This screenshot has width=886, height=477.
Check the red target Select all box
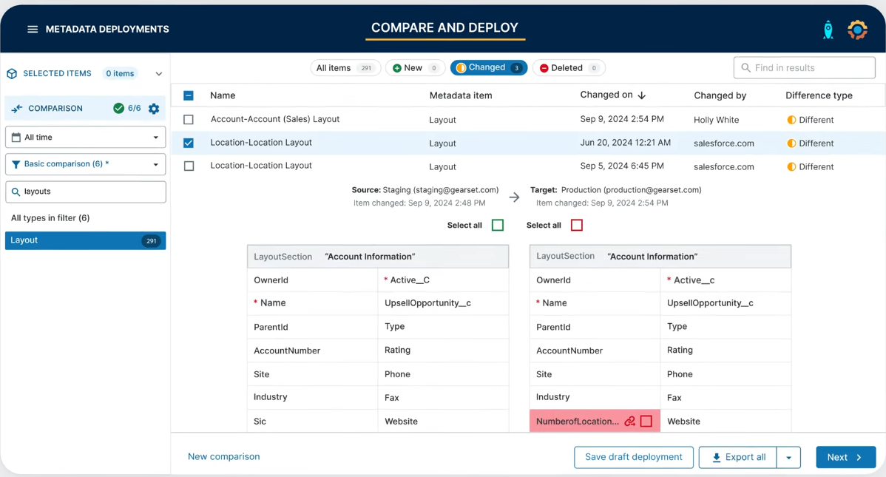click(577, 226)
